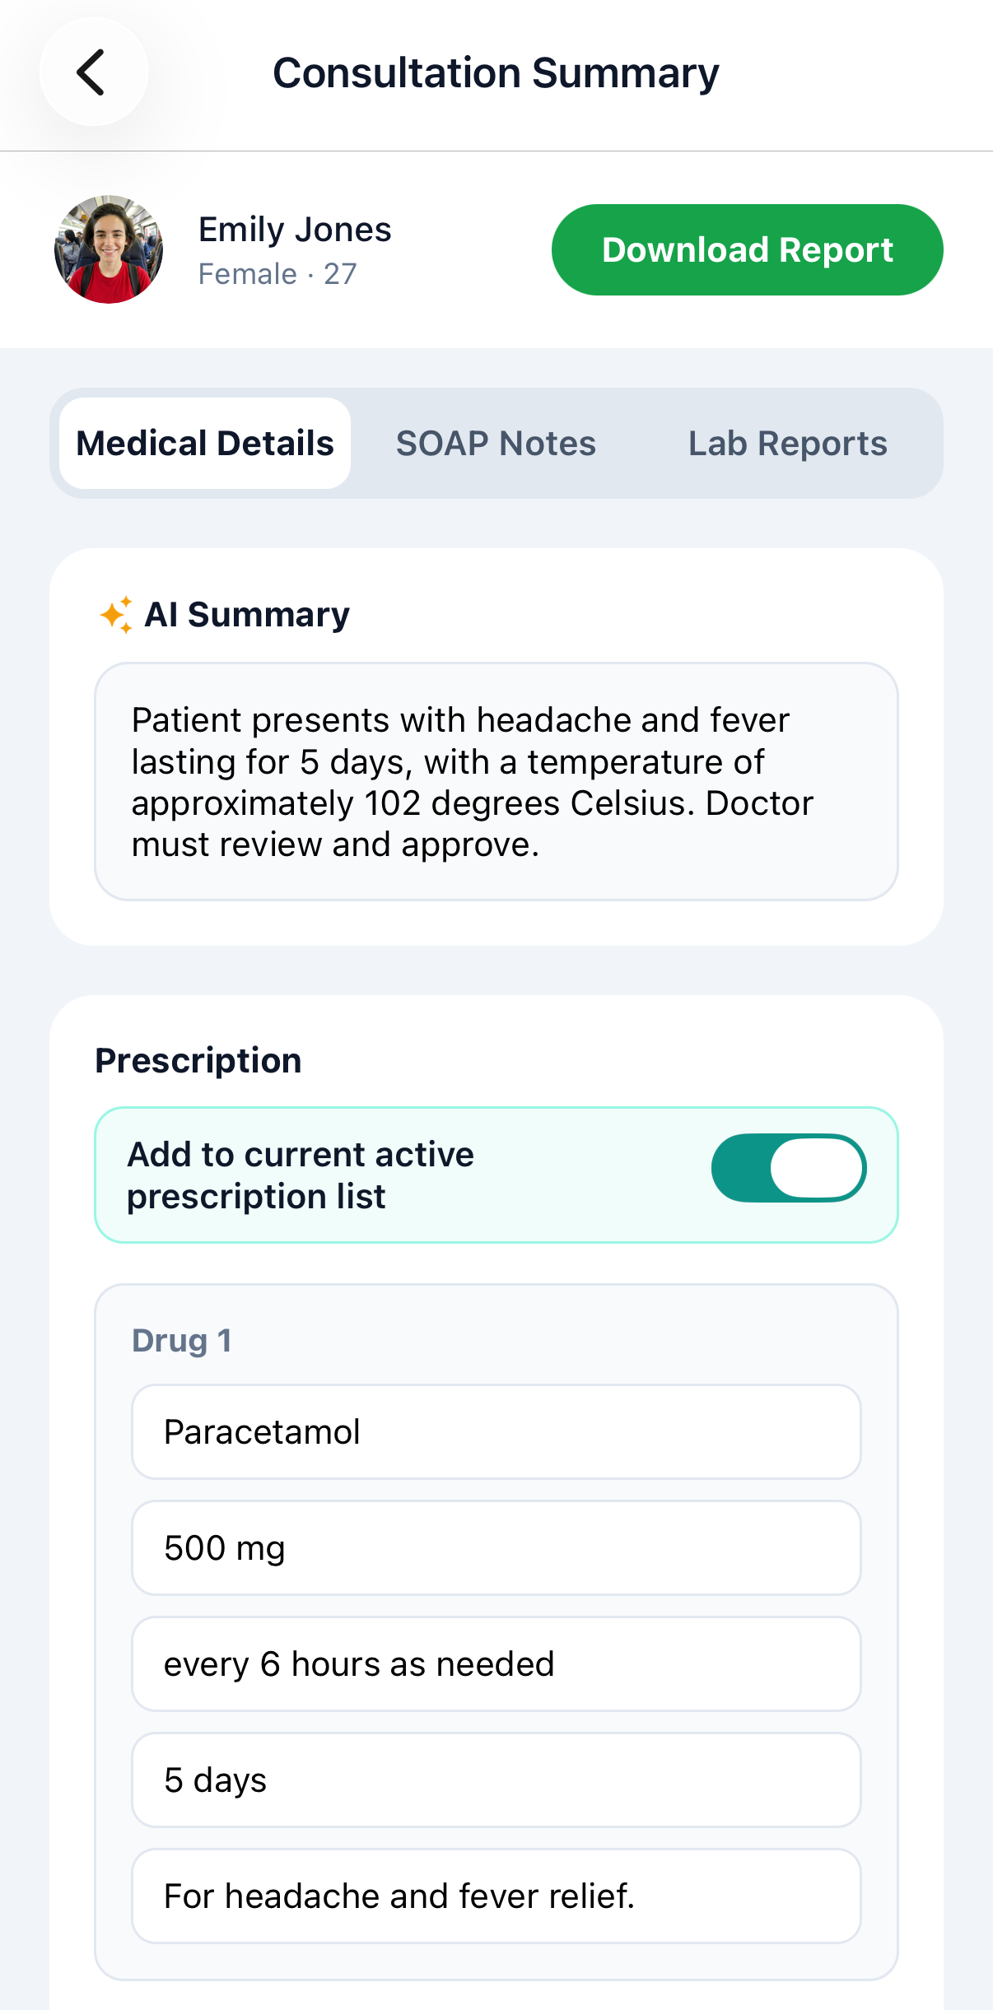Screen dimensions: 993x2010
Task: Tap the back arrow icon
Action: click(x=92, y=72)
